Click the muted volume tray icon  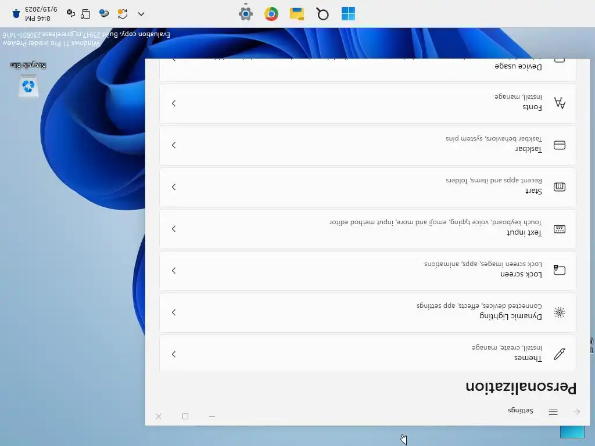[70, 13]
